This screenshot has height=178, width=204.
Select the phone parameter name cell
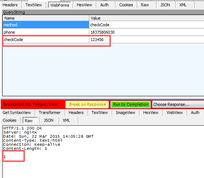click(46, 32)
